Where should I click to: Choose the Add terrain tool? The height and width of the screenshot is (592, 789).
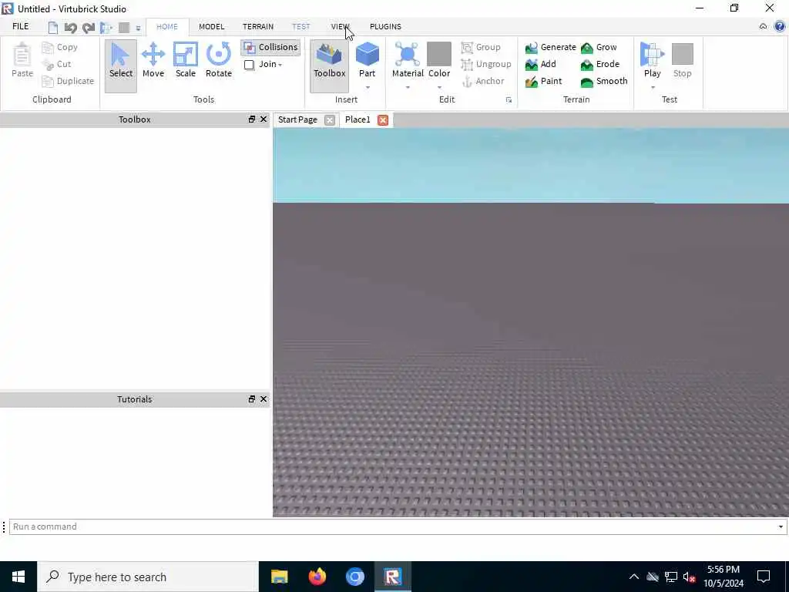click(x=540, y=65)
